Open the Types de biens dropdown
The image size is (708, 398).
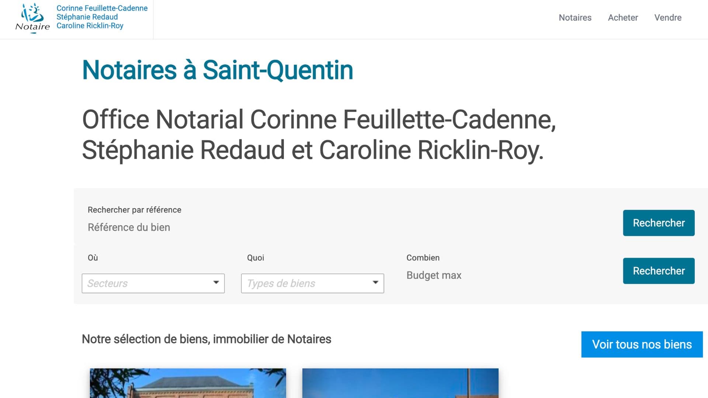point(312,283)
